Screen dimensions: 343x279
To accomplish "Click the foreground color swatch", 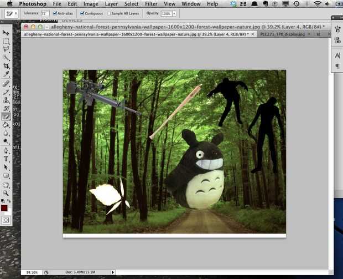I will 4,208.
